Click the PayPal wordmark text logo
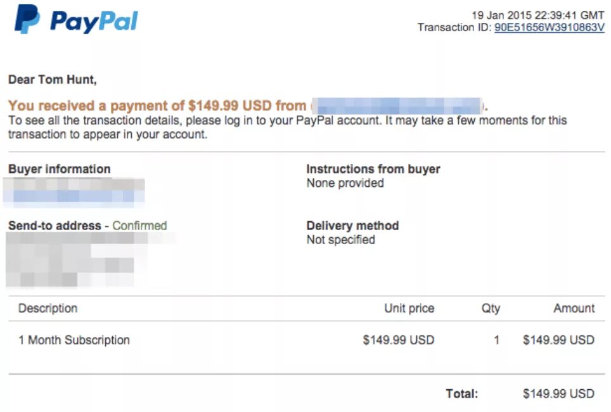The height and width of the screenshot is (412, 611). (x=94, y=22)
